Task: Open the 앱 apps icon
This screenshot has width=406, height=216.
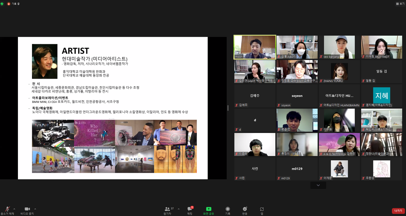Action: click(262, 209)
